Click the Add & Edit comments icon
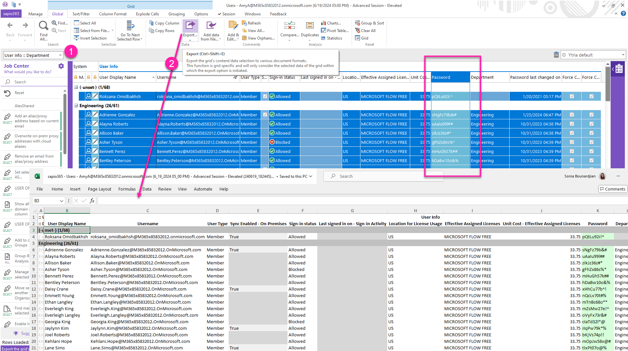Image resolution: width=628 pixels, height=351 pixels. (x=233, y=26)
